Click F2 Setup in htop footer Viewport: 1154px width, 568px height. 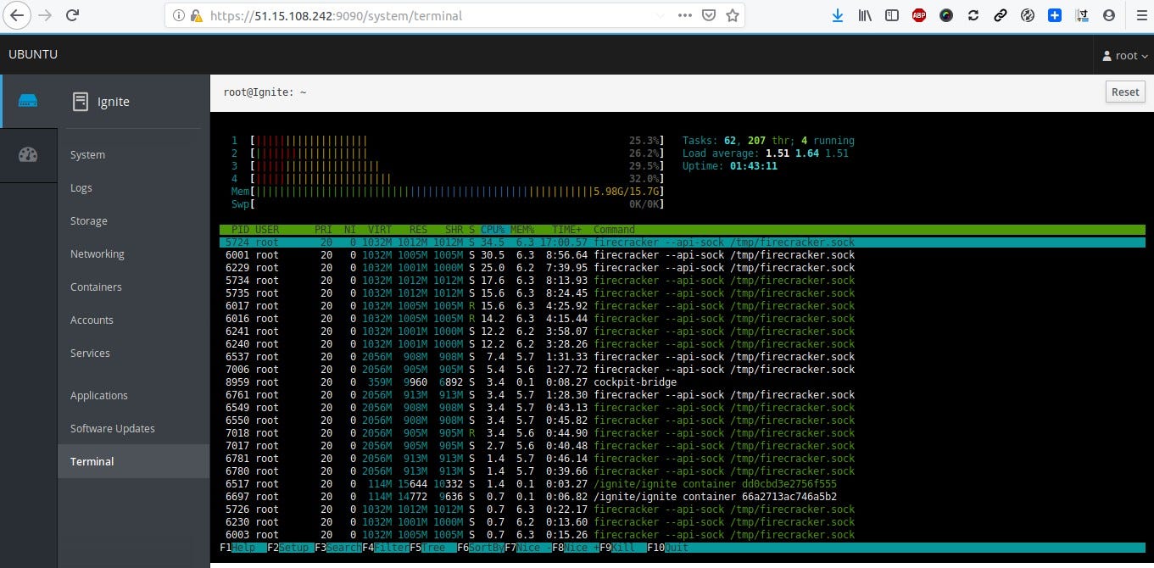291,548
